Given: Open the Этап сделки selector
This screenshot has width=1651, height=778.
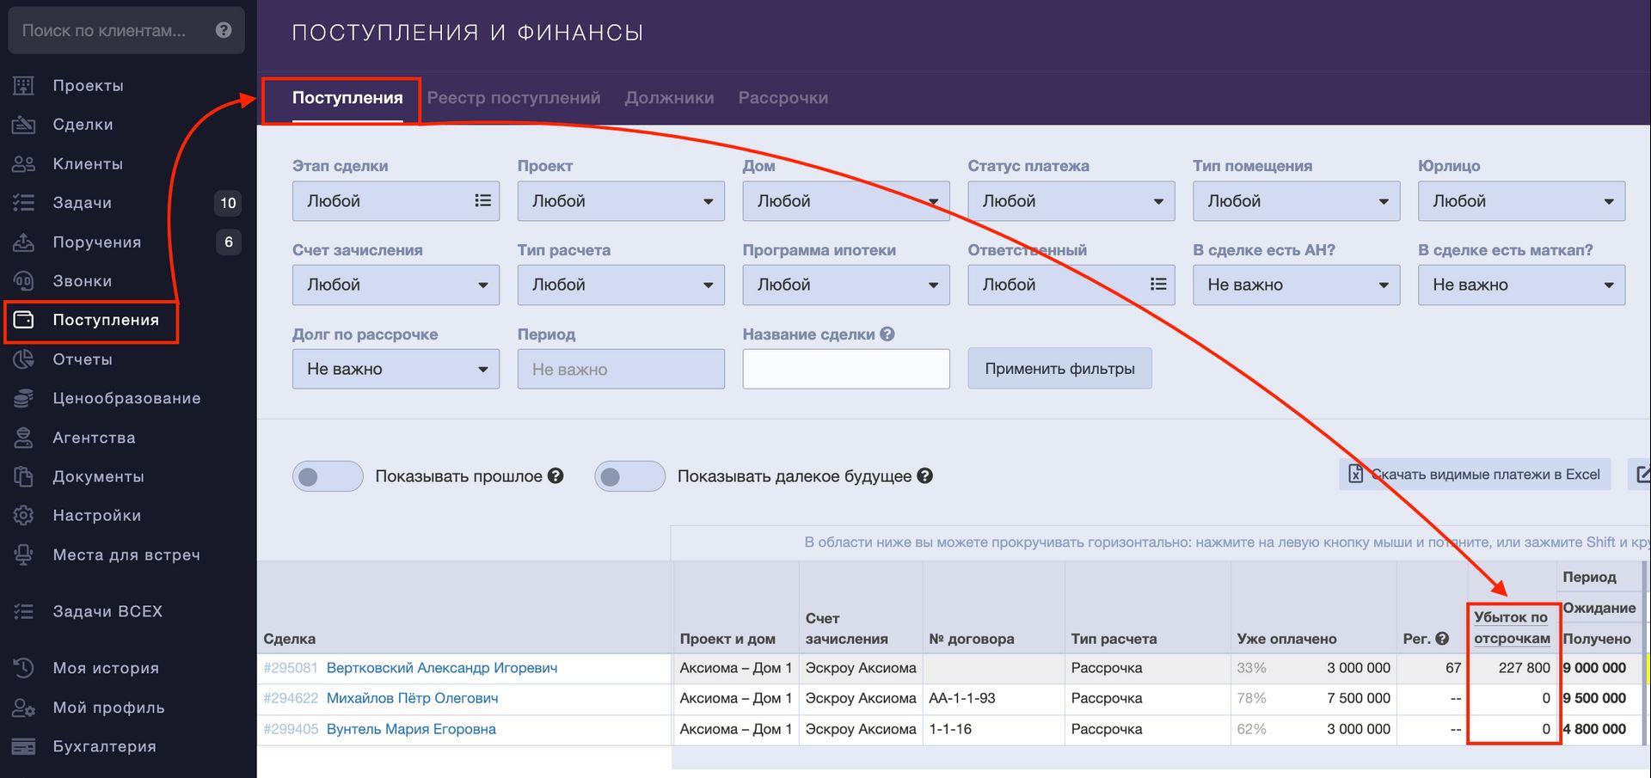Looking at the screenshot, I should (396, 201).
